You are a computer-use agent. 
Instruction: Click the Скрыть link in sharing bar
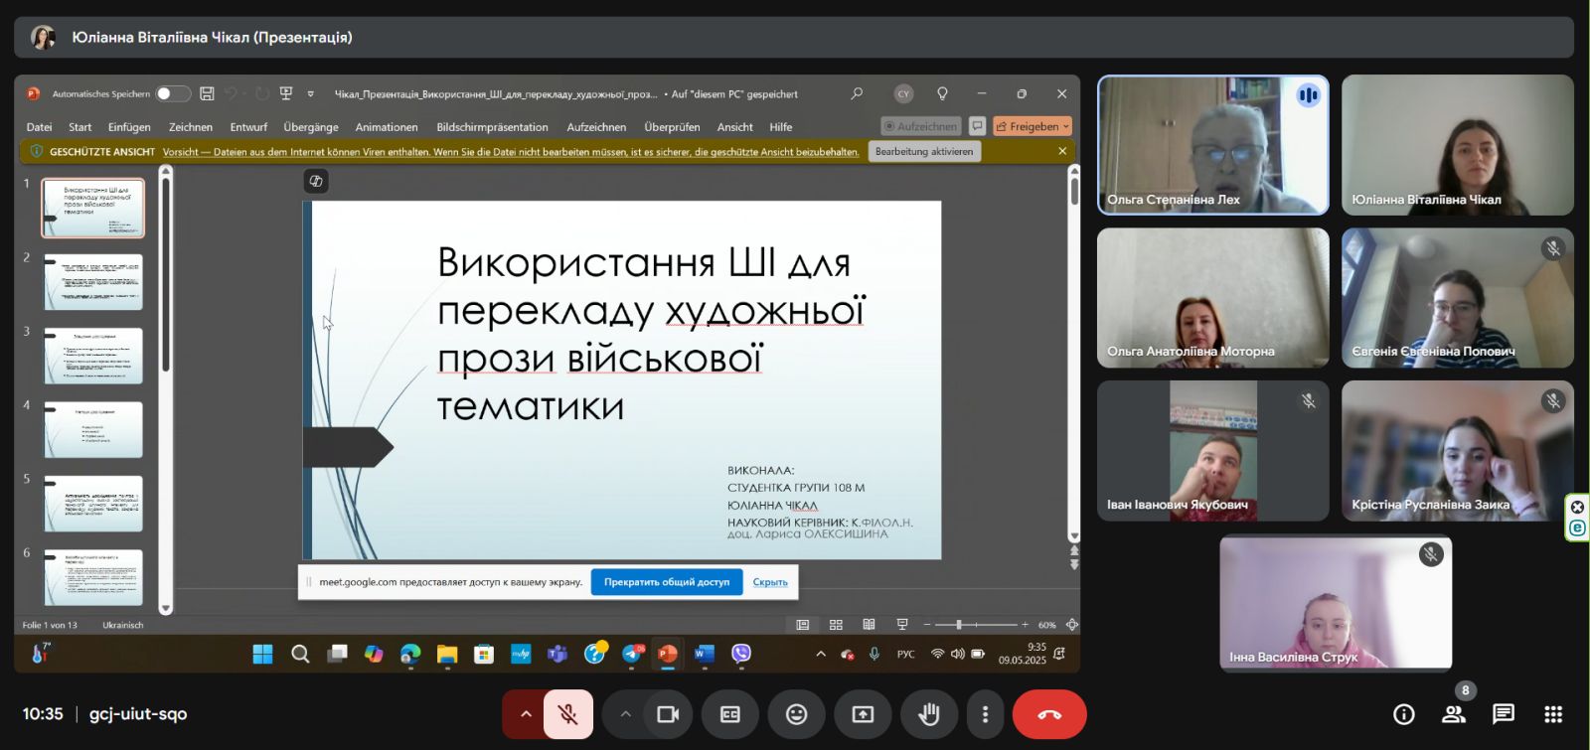pyautogui.click(x=770, y=582)
